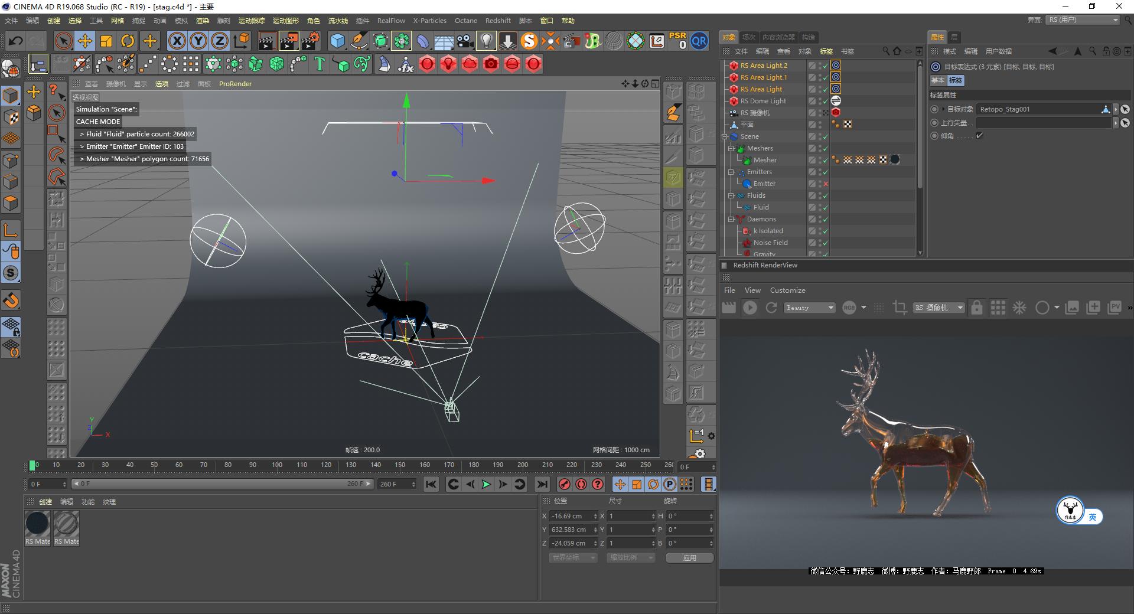
Task: Click the 应用 button in coordinates panel
Action: point(689,557)
